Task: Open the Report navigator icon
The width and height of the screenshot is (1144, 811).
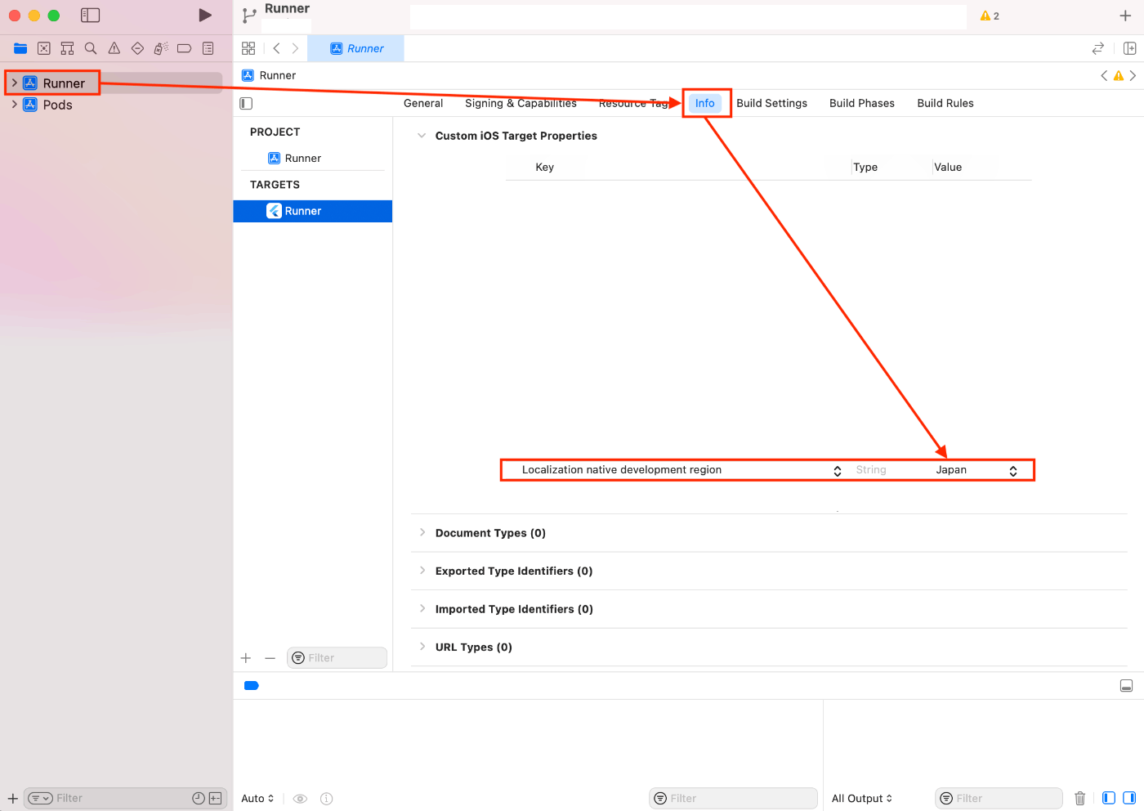Action: [208, 49]
